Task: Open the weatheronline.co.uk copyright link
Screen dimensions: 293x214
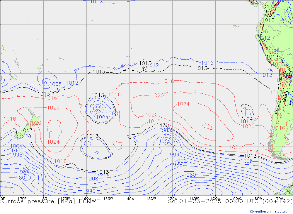Action: pyautogui.click(x=268, y=211)
